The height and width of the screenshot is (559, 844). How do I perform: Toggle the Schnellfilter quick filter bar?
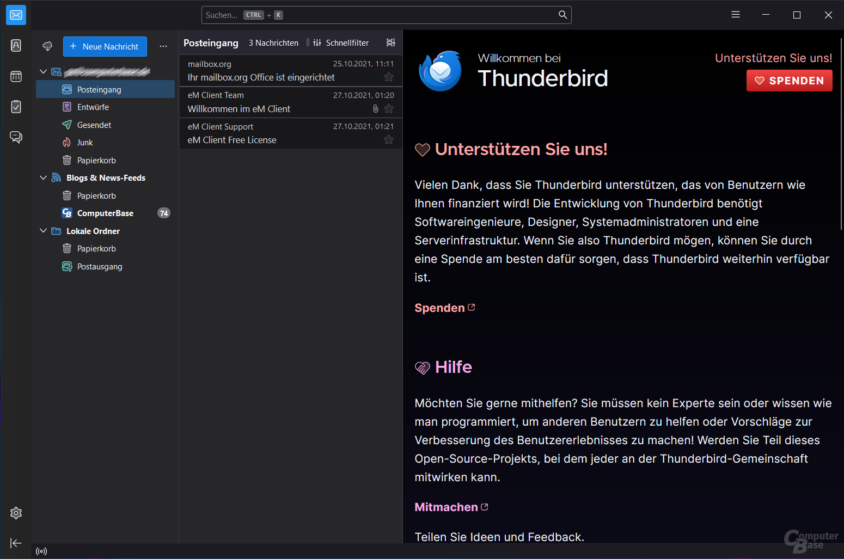[x=341, y=42]
